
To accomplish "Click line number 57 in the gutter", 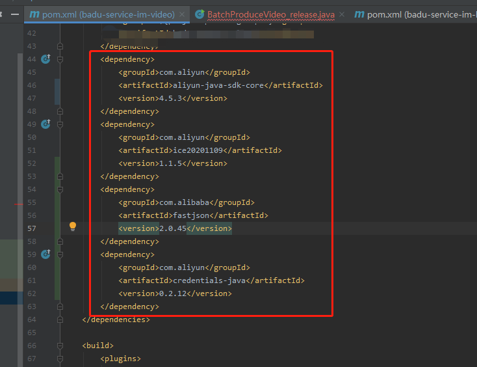I will point(32,228).
